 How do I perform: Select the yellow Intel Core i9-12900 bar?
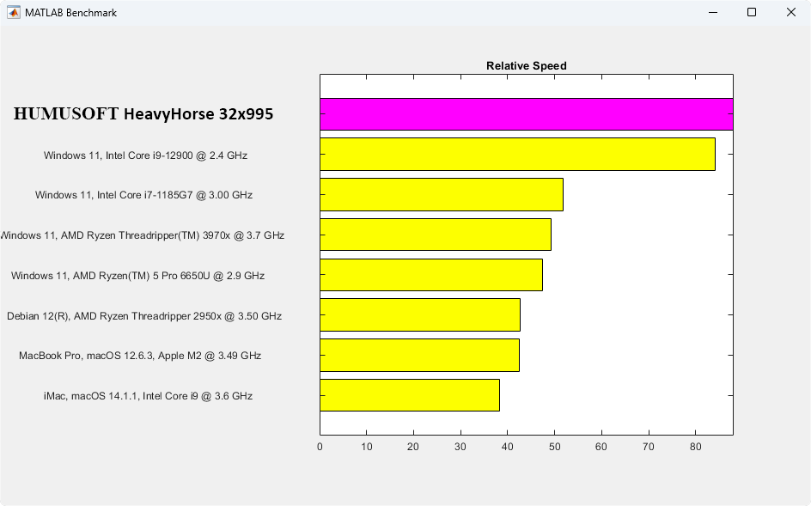518,154
